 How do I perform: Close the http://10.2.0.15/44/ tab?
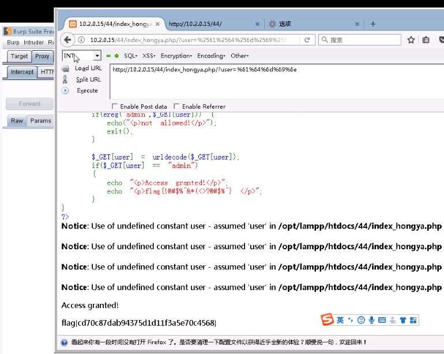pos(257,24)
